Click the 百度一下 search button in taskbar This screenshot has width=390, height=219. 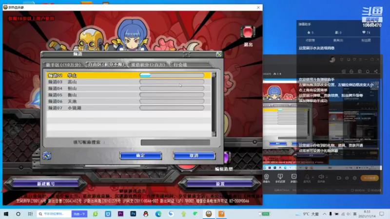click(79, 214)
